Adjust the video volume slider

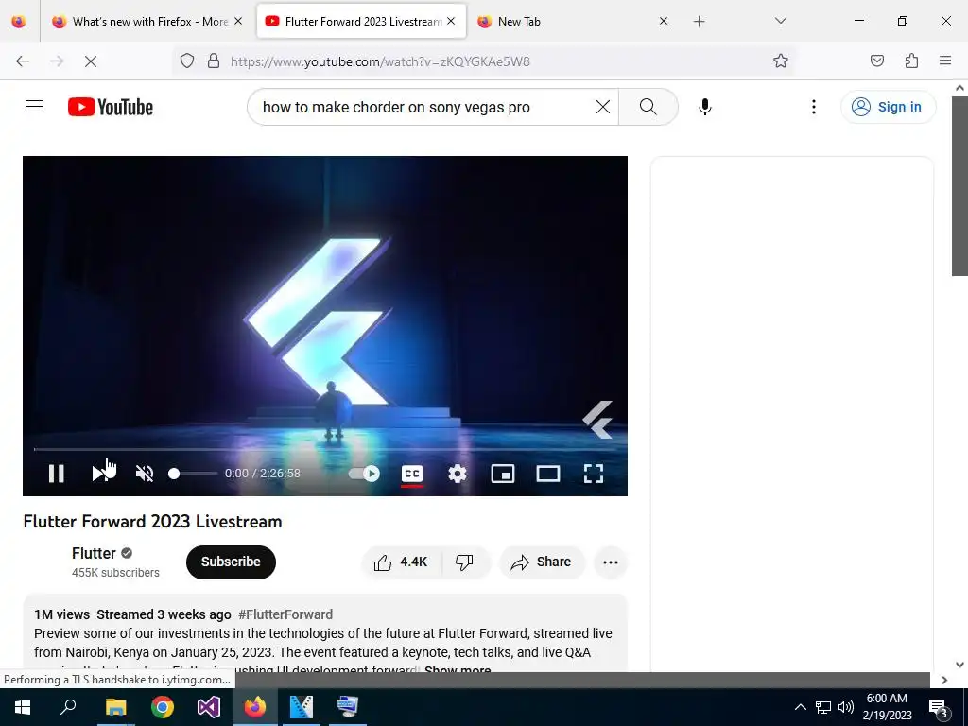click(192, 474)
